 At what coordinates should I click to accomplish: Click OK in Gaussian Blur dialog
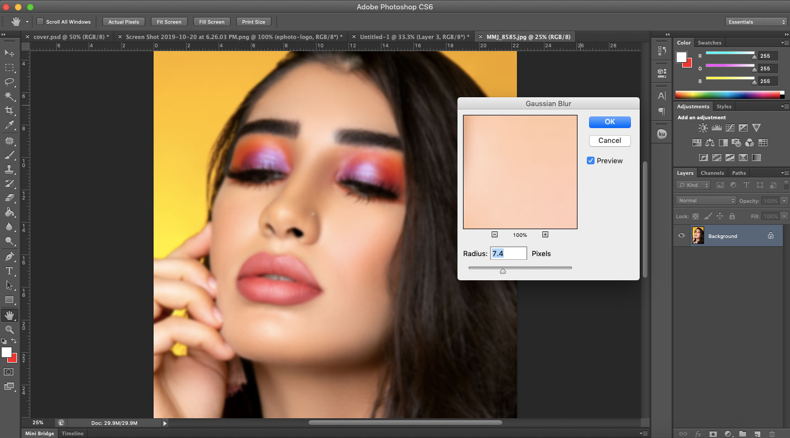[x=609, y=122]
